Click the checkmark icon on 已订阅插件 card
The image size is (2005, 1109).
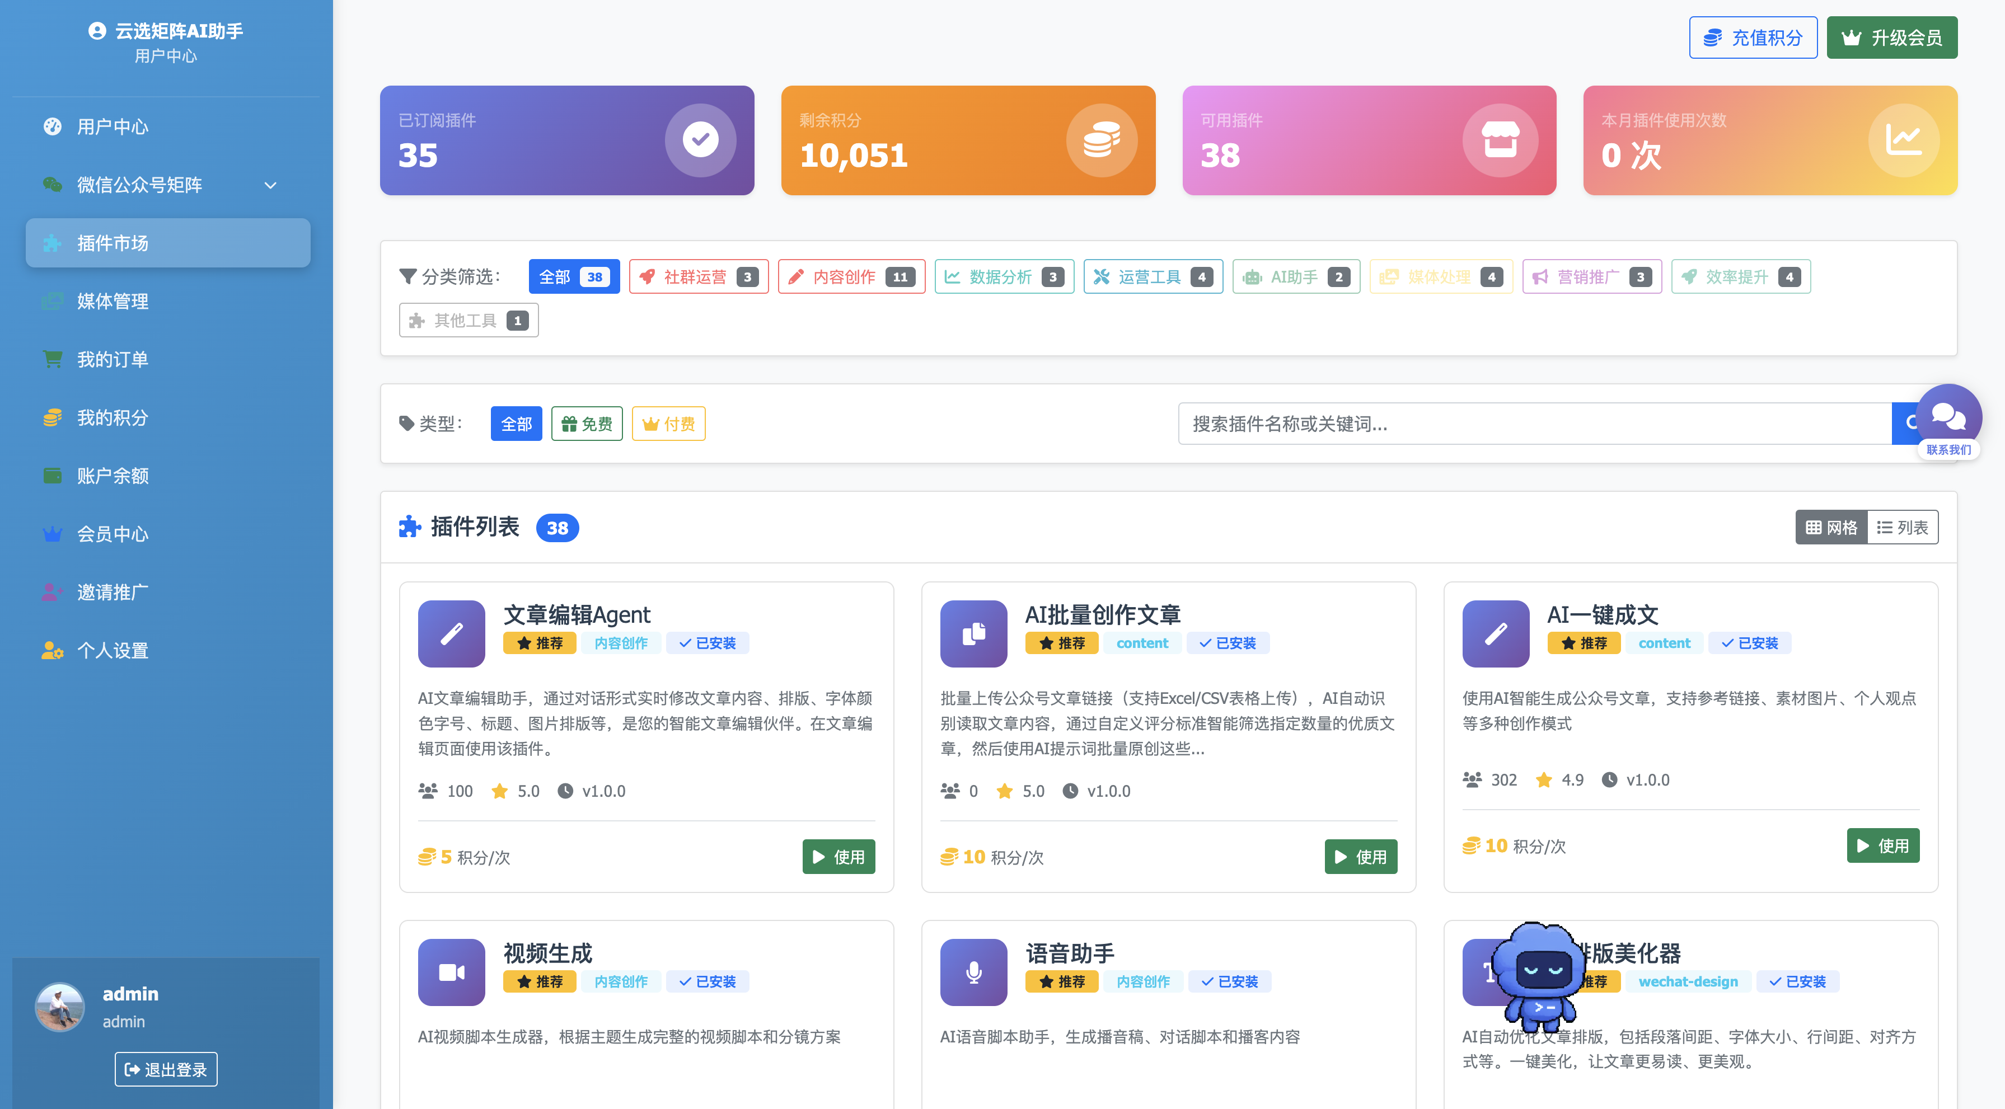700,140
